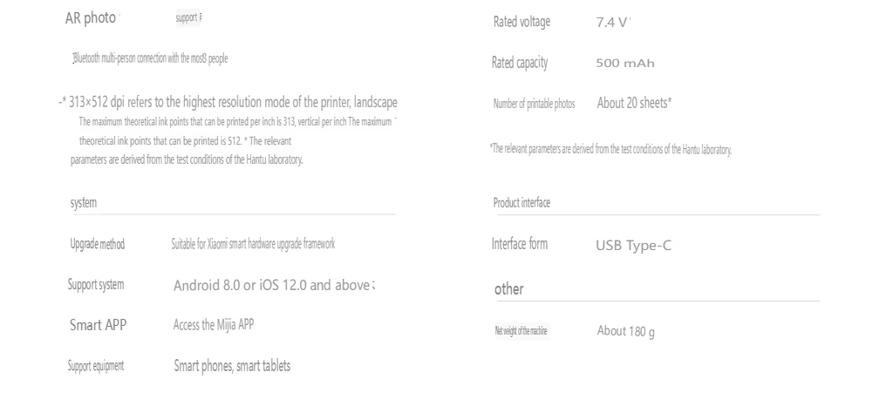This screenshot has width=893, height=413.
Task: Click the Rated capacity 500 mAh value
Action: coord(624,63)
